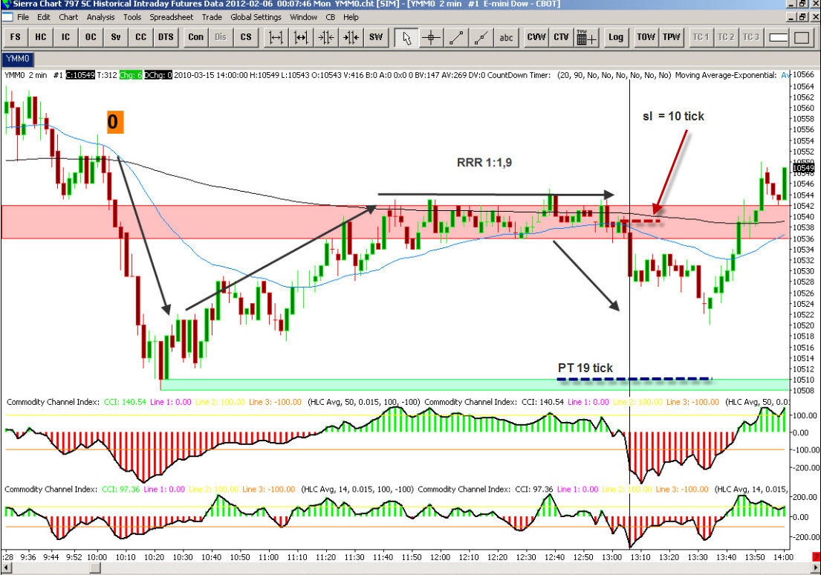This screenshot has height=575, width=821.
Task: Click the FS toolbar button
Action: [15, 37]
